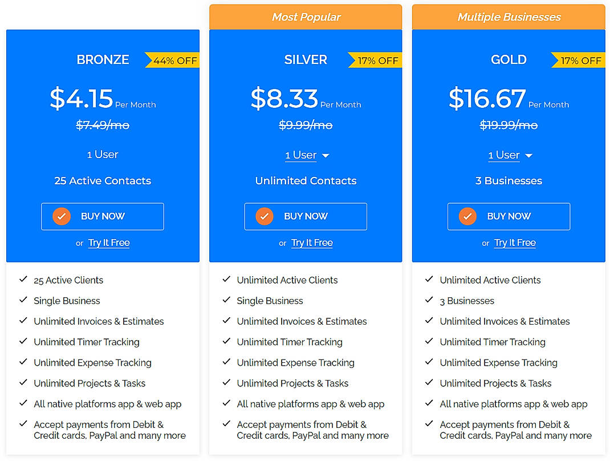Open the 1 User selector under Silver's price
610x461 pixels.
point(300,155)
